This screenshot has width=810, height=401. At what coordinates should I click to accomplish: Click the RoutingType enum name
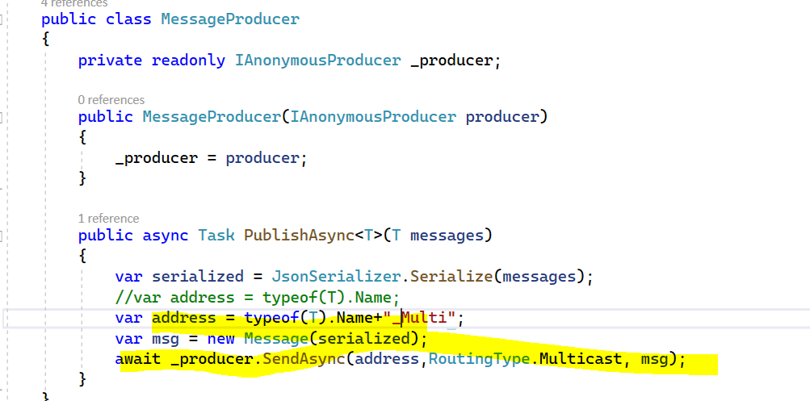click(479, 359)
